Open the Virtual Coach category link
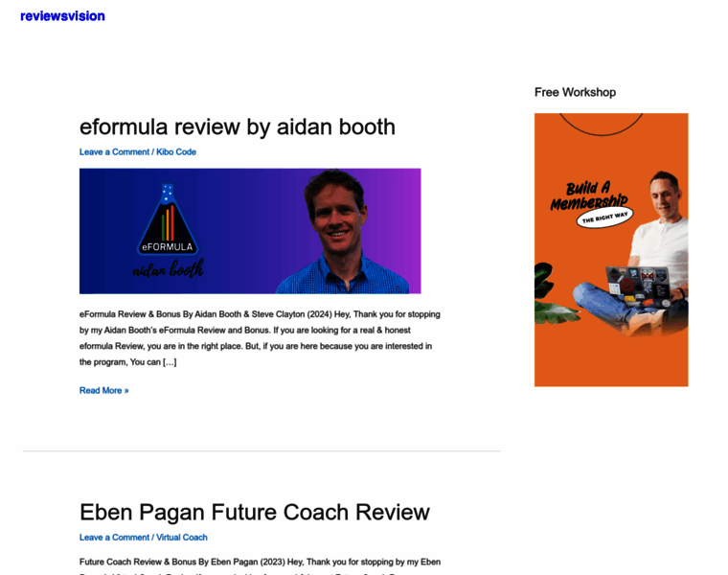 click(182, 538)
